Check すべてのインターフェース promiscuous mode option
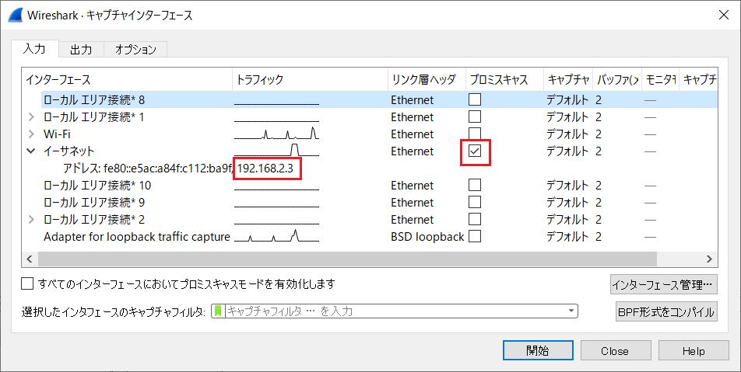Screen dimensions: 741x372 27,283
